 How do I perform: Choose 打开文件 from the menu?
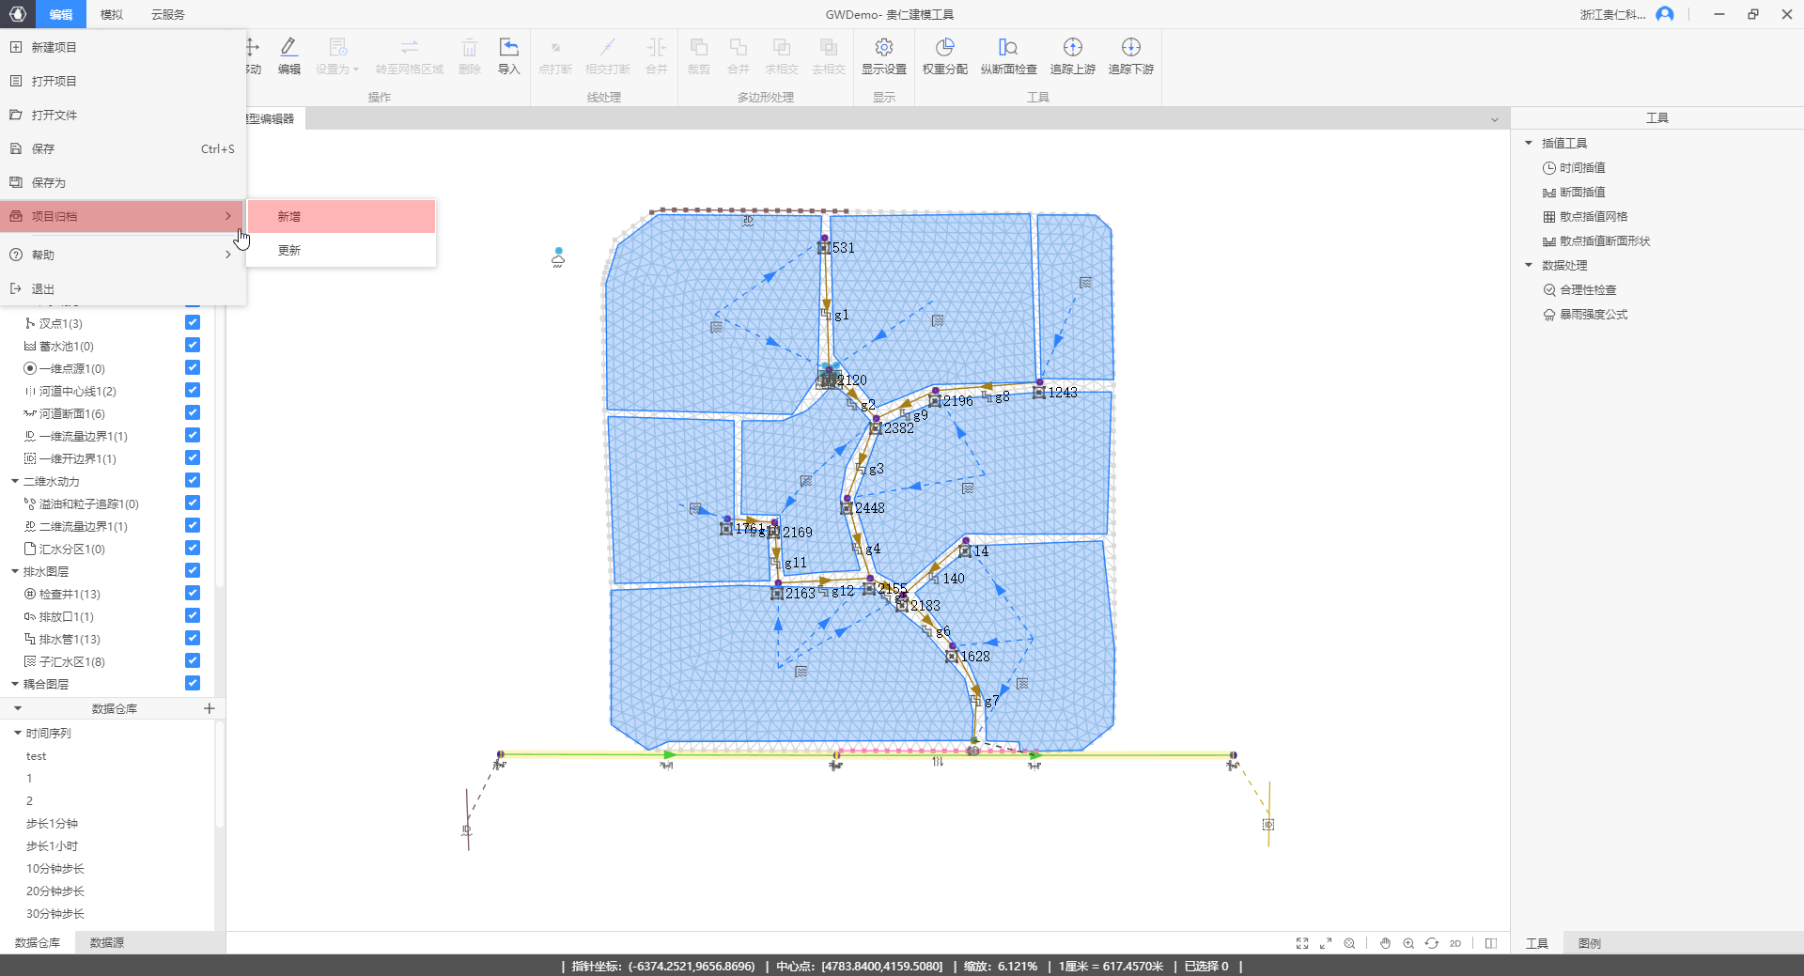pos(123,115)
